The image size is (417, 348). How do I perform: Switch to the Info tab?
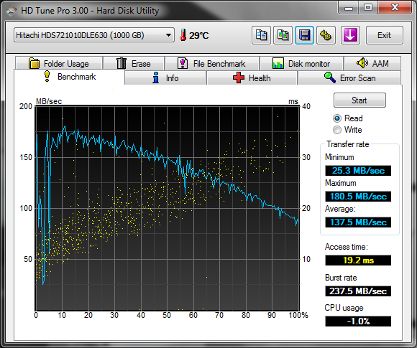pos(165,78)
